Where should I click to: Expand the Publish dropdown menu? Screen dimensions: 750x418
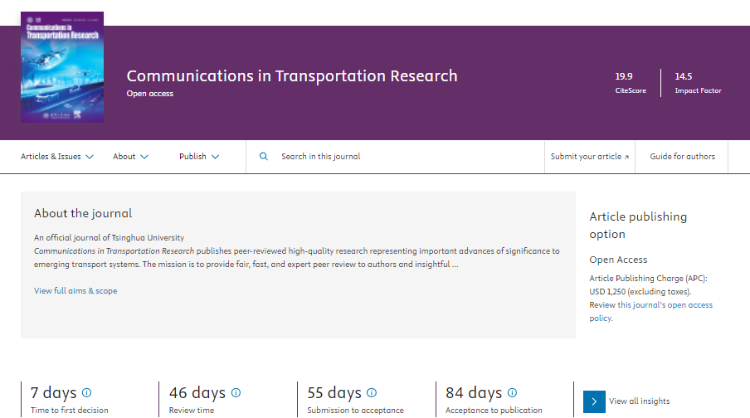pyautogui.click(x=199, y=157)
